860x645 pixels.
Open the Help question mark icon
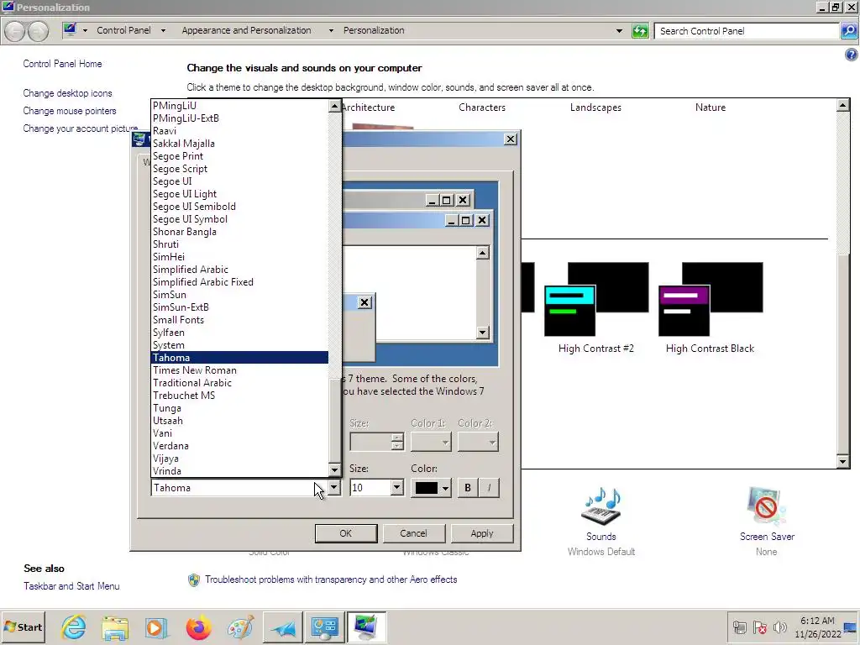coord(851,55)
